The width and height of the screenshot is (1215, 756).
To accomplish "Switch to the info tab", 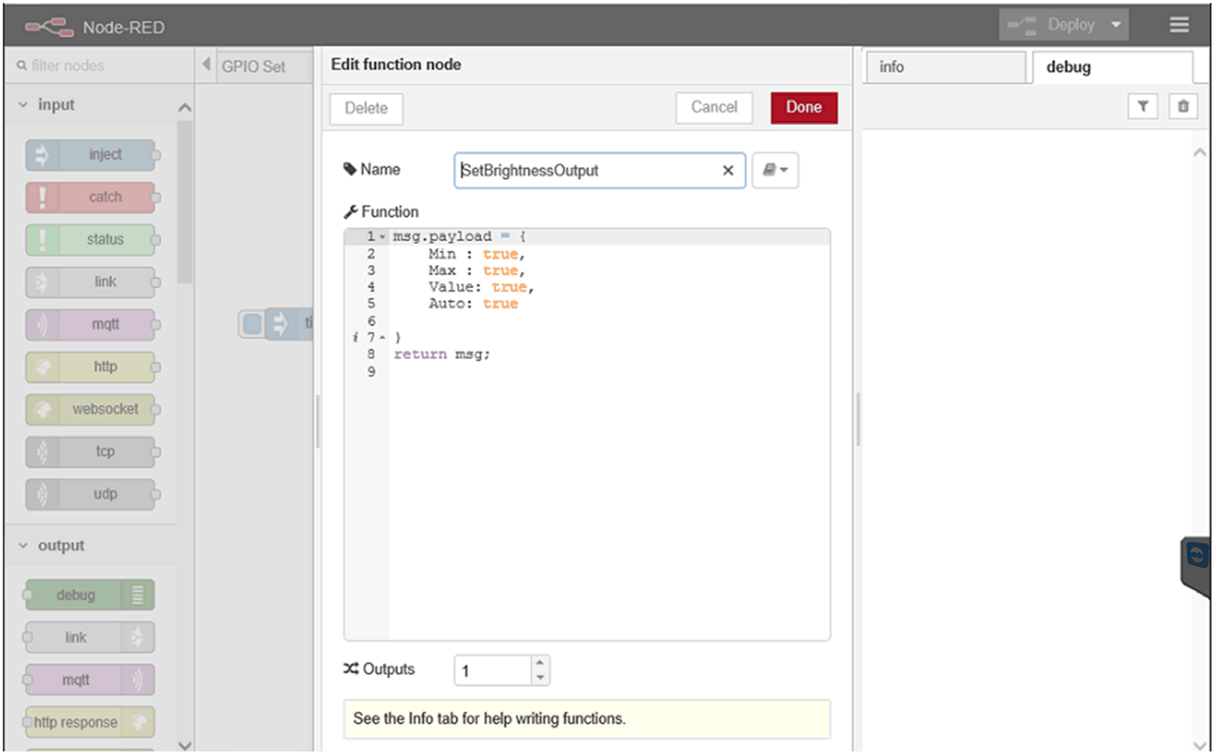I will tap(944, 67).
